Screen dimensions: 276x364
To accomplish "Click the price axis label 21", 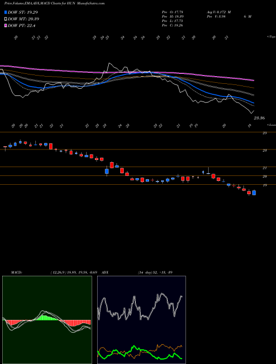I will pyautogui.click(x=264, y=168).
